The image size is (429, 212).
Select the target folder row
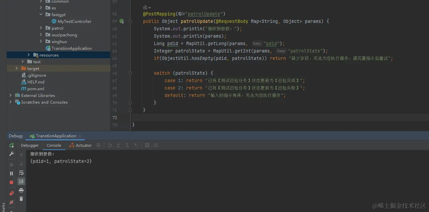tap(58, 68)
